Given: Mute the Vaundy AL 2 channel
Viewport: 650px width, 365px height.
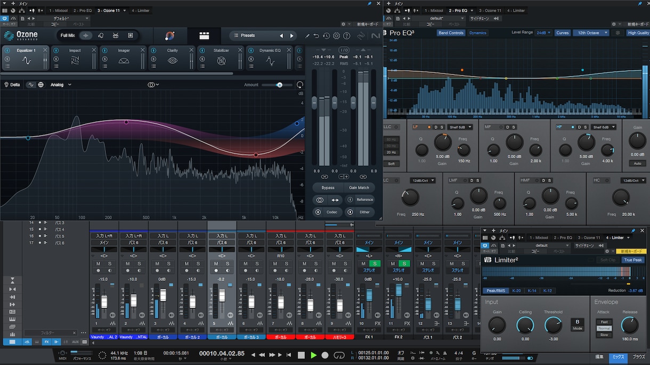Looking at the screenshot, I should tap(98, 264).
